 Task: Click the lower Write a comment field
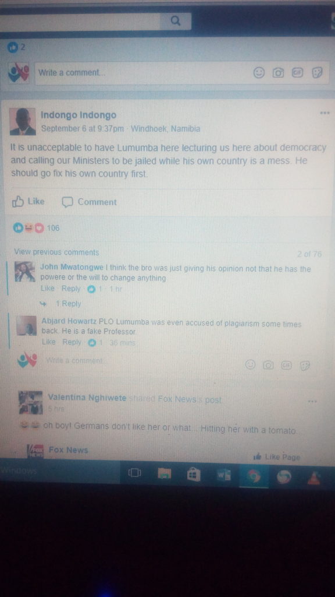tap(144, 360)
